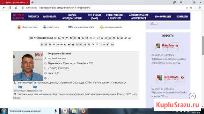
Task: Open АВТОМАТИЗАЦИЯ АВТОСЕРВИСА menu item
Action: pos(139,17)
